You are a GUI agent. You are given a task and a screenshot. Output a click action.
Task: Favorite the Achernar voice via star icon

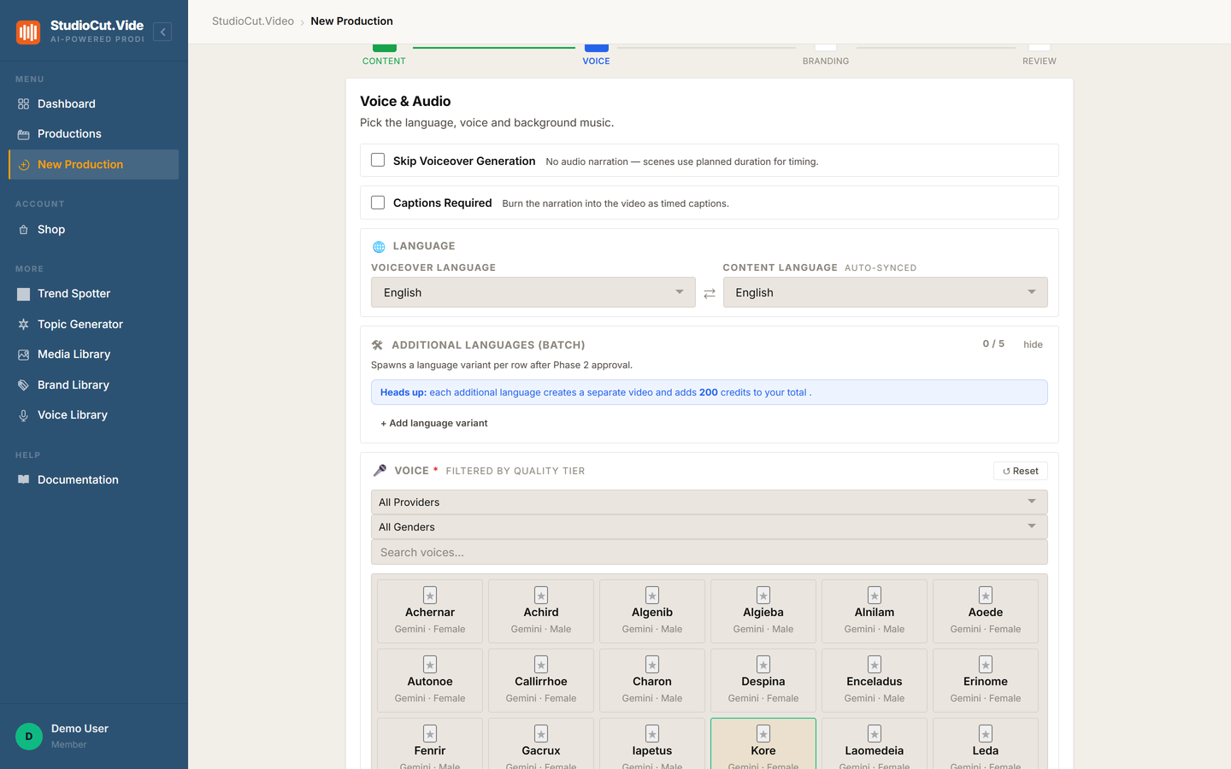click(430, 595)
